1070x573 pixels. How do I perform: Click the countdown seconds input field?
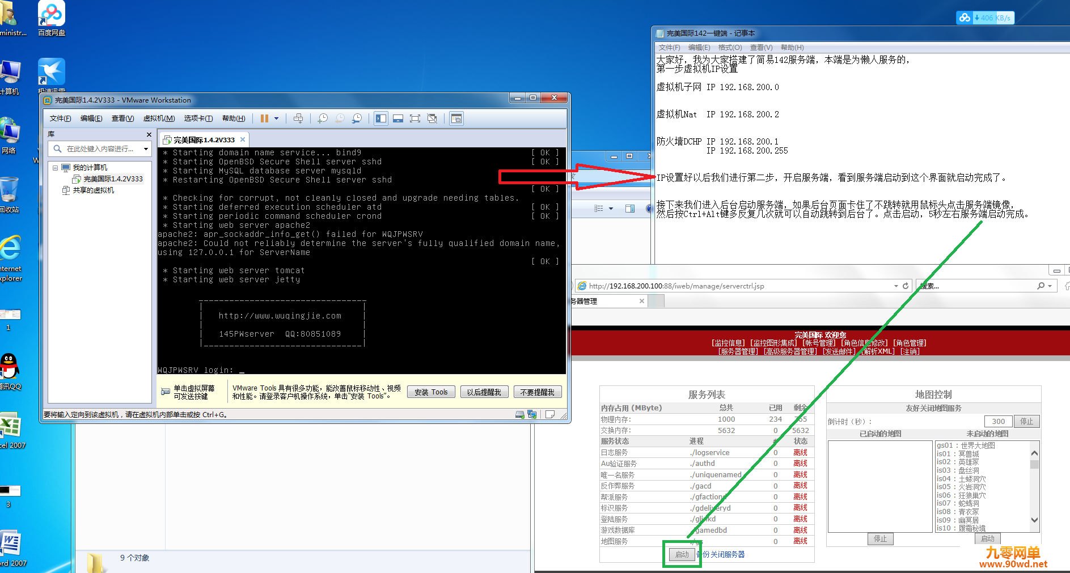tap(999, 421)
